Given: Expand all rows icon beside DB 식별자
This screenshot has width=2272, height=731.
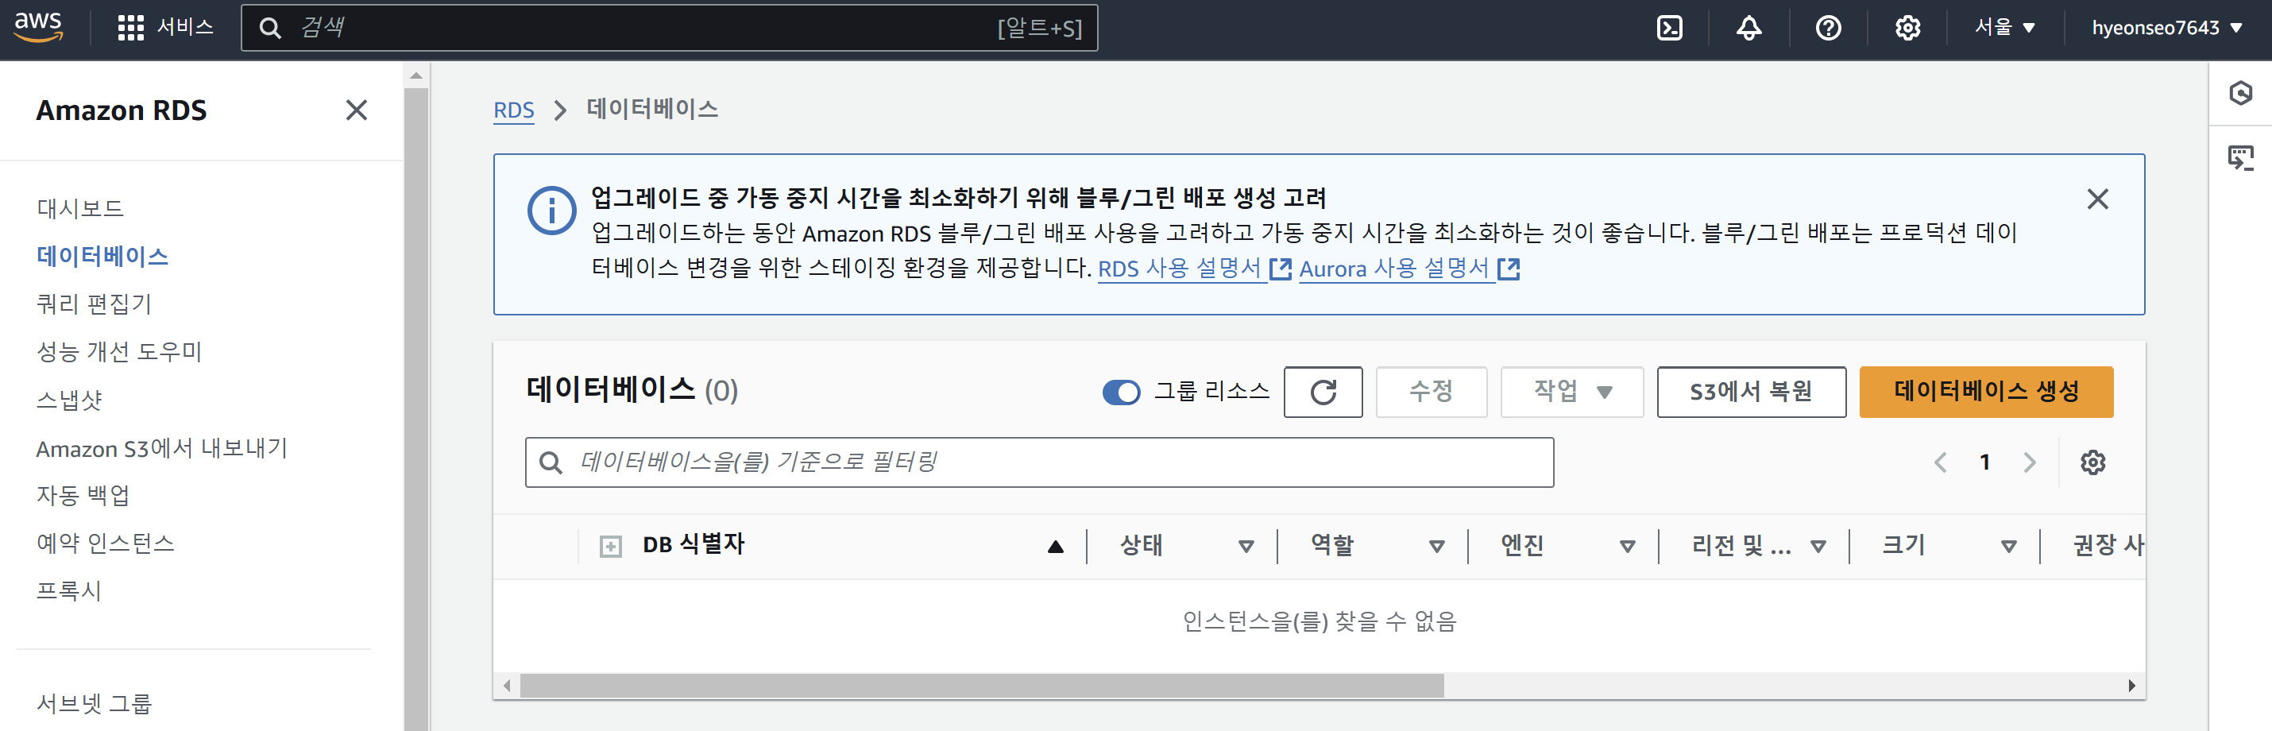Looking at the screenshot, I should point(610,547).
